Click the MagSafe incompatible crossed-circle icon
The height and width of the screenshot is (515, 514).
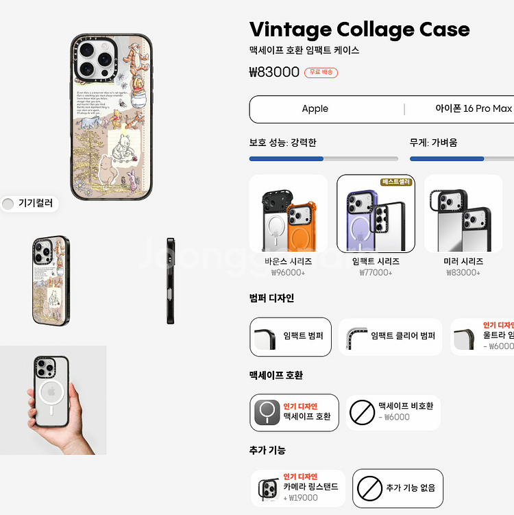click(362, 413)
